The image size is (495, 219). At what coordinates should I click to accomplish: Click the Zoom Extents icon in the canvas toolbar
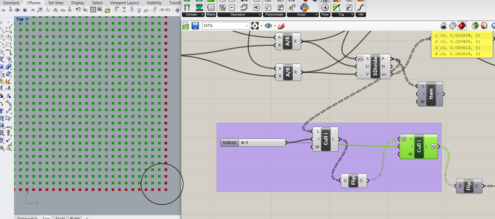255,26
